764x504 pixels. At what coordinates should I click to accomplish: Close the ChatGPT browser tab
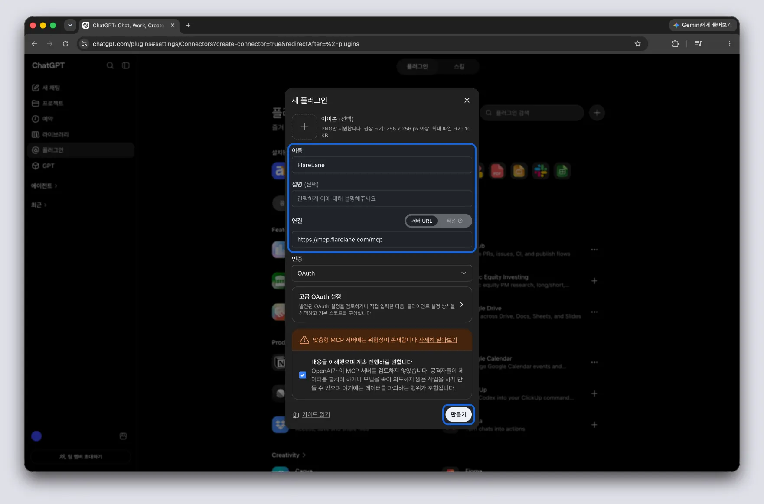(173, 25)
